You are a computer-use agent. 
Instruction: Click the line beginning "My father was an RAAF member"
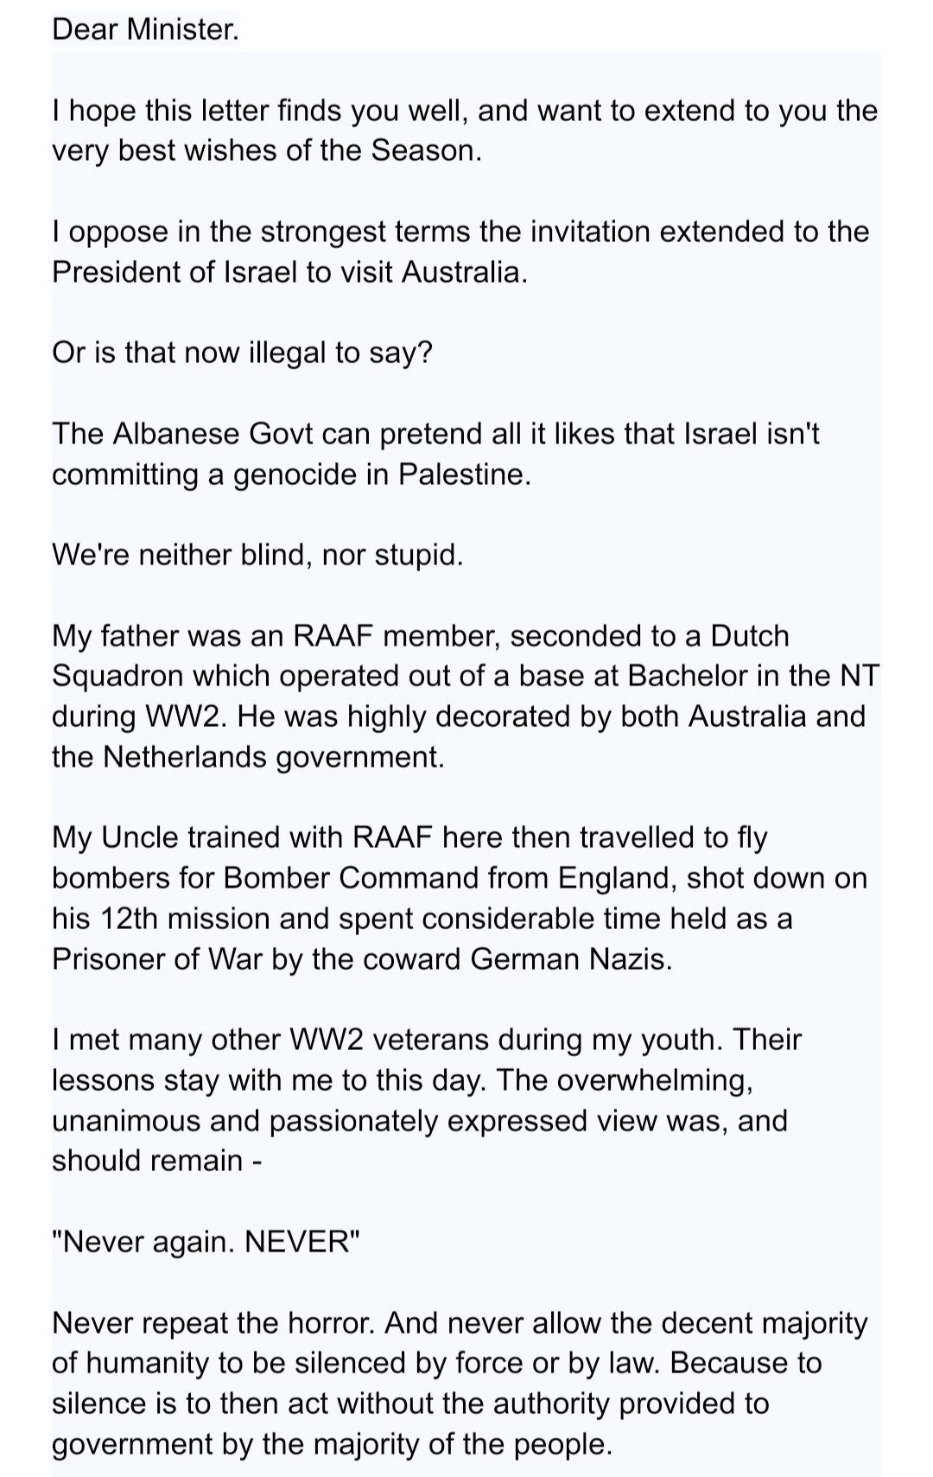pyautogui.click(x=421, y=635)
